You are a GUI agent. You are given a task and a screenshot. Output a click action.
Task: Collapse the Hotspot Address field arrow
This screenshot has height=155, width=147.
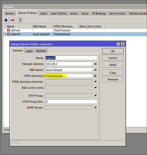[95, 64]
